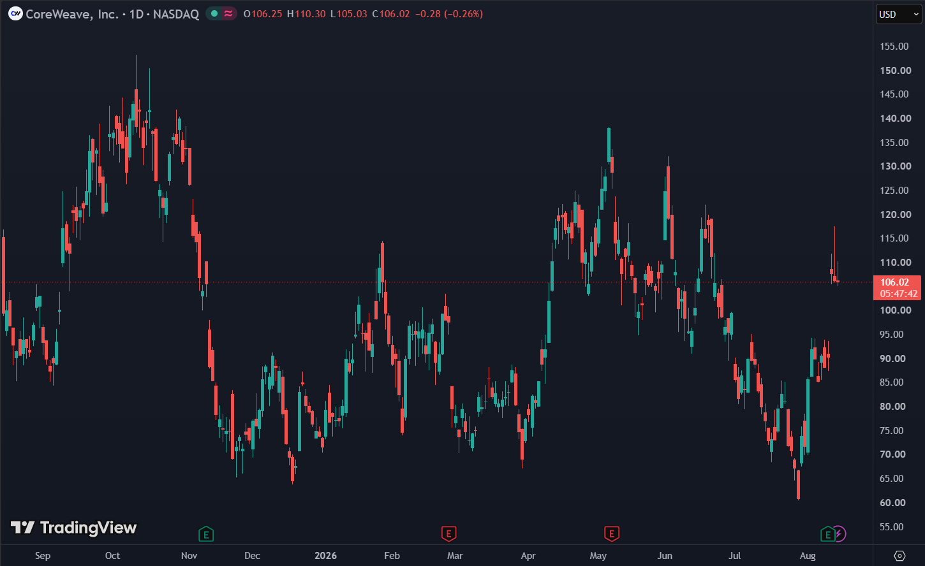Click the 120.00 price axis label

(x=896, y=215)
